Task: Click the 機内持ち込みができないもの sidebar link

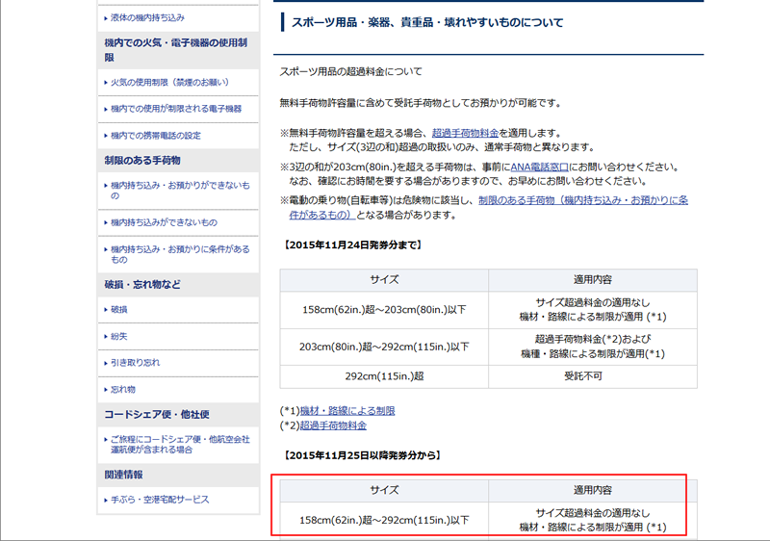Action: pos(164,222)
